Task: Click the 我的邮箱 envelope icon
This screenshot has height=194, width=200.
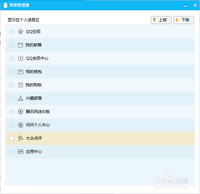Action: (20, 45)
